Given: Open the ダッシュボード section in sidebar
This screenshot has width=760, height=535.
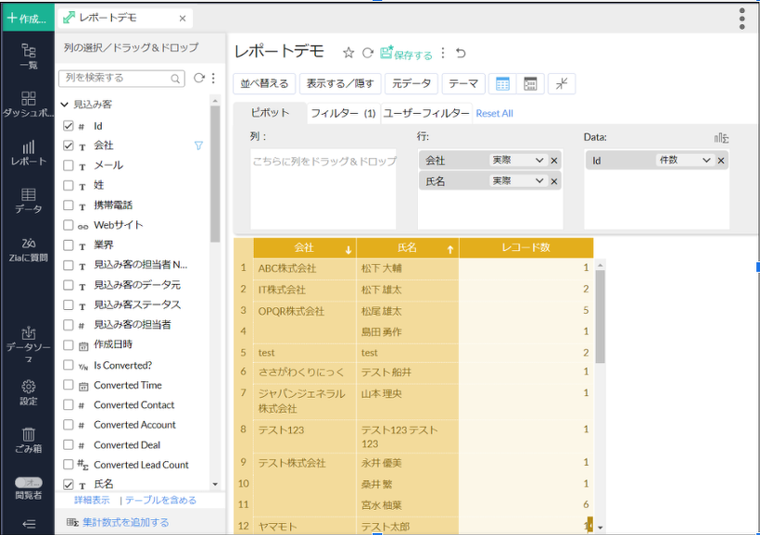Looking at the screenshot, I should pos(28,104).
